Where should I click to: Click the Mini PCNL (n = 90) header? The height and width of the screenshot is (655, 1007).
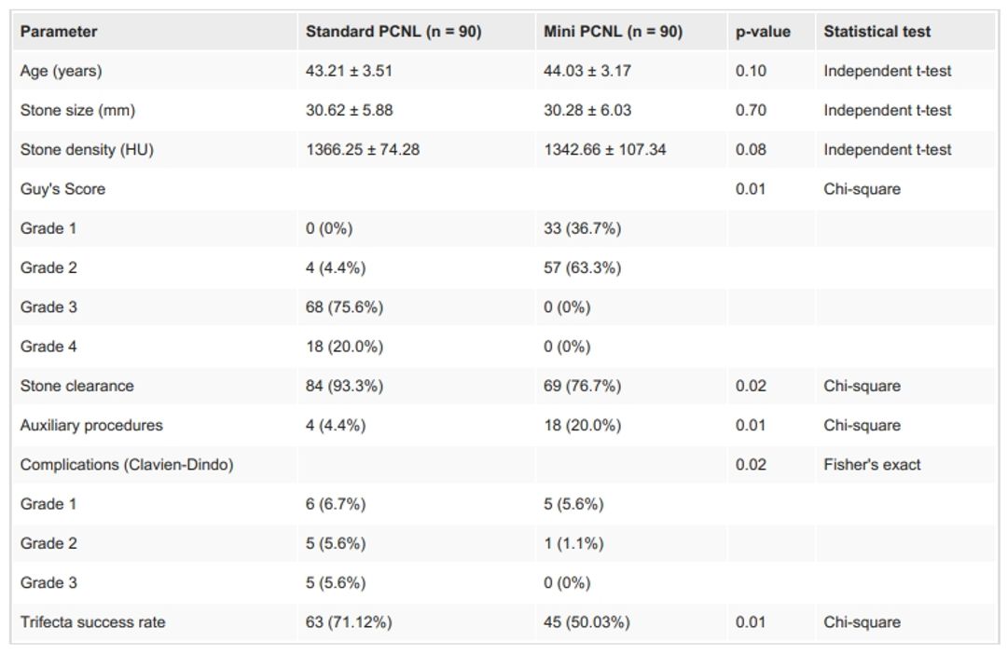(613, 32)
